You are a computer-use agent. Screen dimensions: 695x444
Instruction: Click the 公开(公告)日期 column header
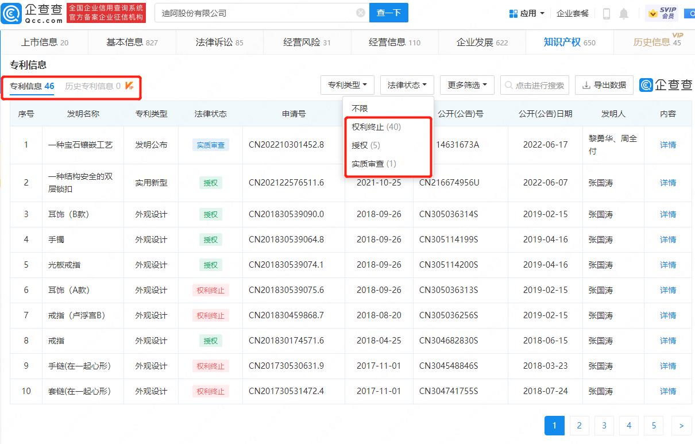pos(545,114)
